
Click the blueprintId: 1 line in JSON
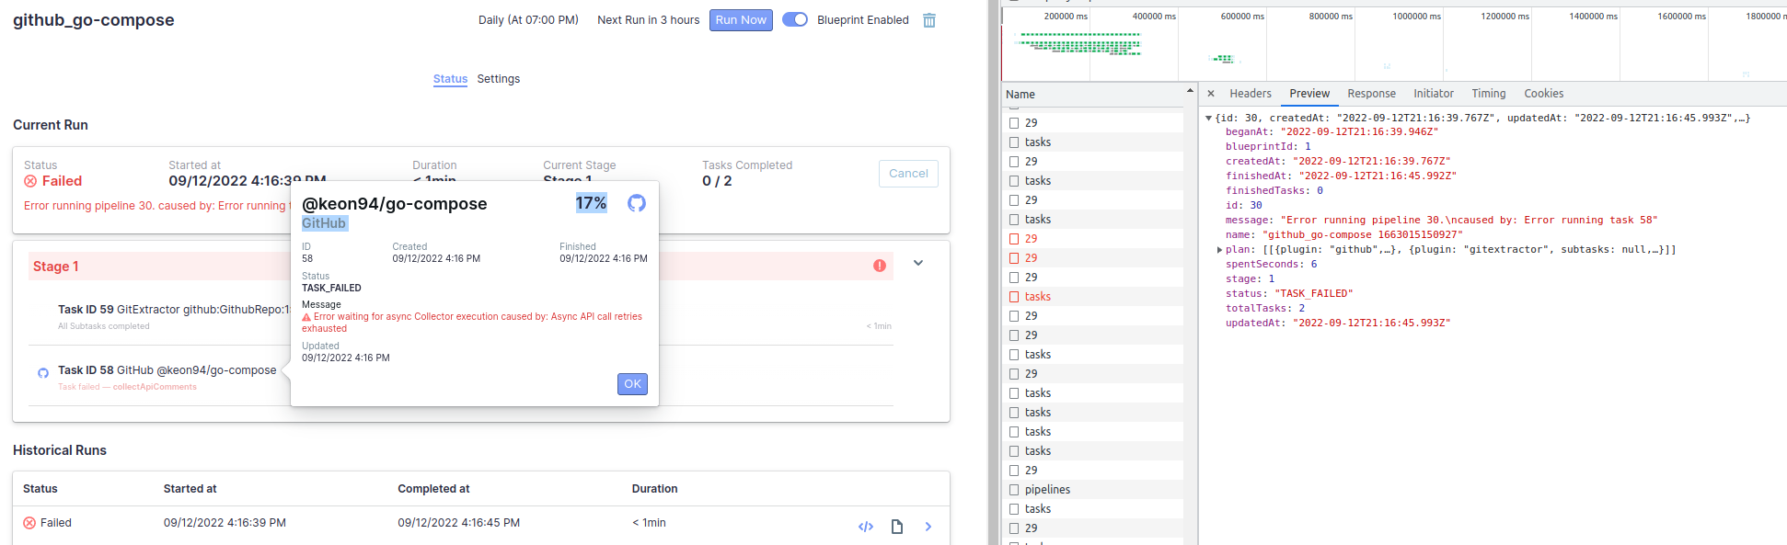[1268, 147]
